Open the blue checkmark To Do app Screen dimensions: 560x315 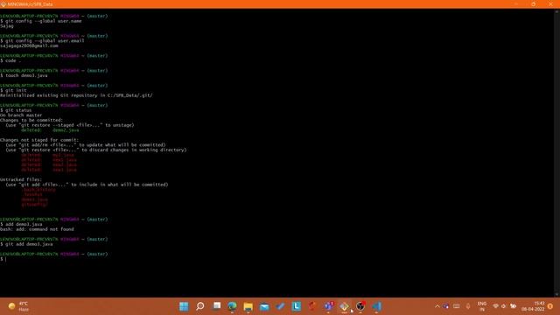pos(280,306)
